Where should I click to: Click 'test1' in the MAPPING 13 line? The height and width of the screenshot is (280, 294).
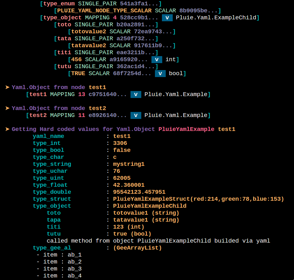pos(38,94)
